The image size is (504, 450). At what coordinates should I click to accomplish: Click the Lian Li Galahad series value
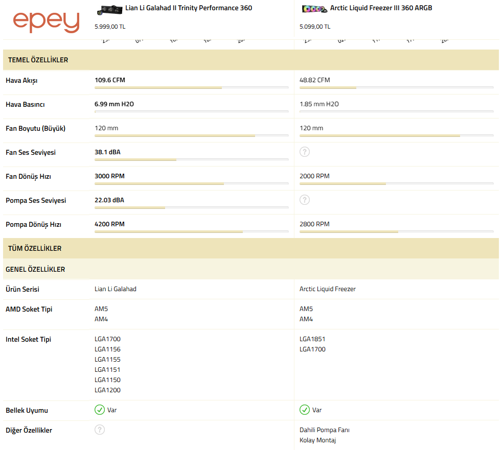click(x=116, y=289)
